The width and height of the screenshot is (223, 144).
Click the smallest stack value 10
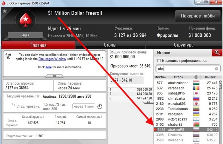tap(89, 123)
